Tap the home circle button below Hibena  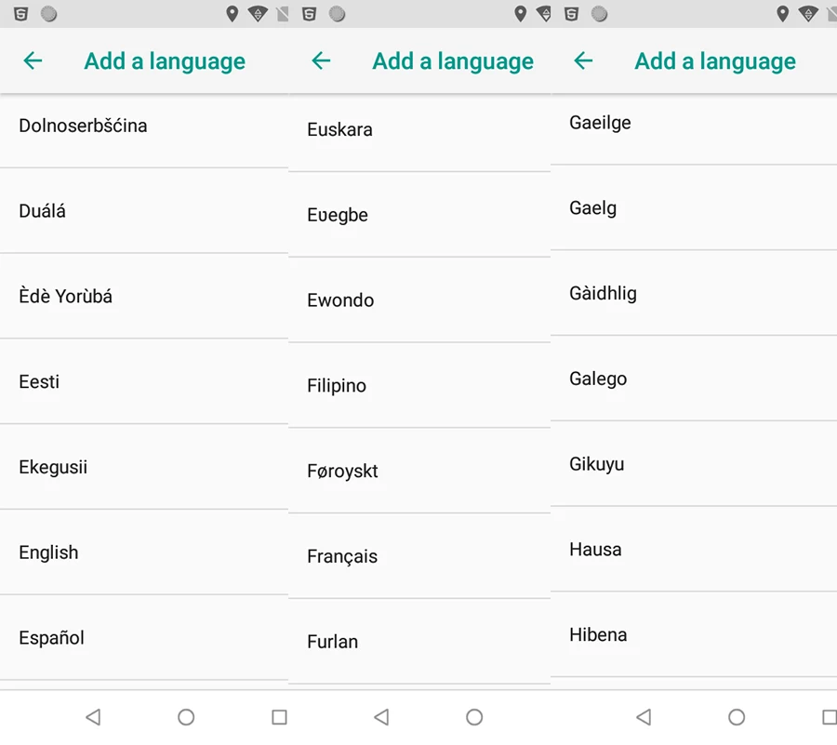[x=737, y=717]
